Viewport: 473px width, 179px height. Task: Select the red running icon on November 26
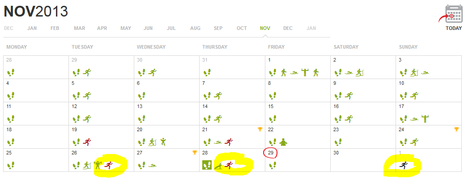[x=108, y=165]
